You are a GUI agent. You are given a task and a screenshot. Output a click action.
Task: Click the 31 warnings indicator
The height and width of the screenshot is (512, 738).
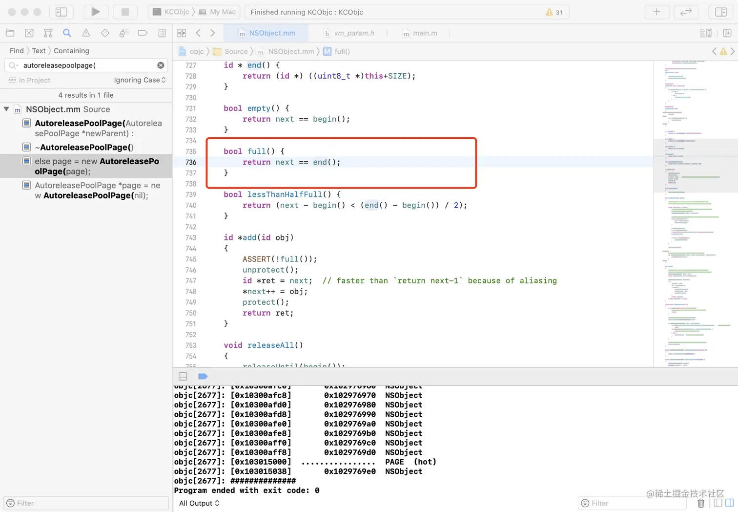(554, 12)
